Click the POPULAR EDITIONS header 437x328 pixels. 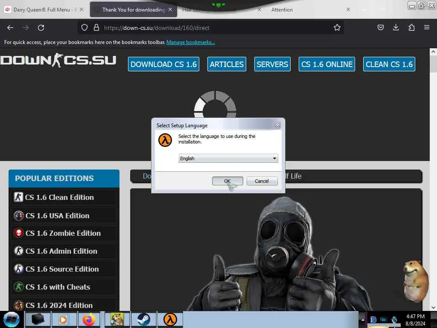(x=64, y=178)
